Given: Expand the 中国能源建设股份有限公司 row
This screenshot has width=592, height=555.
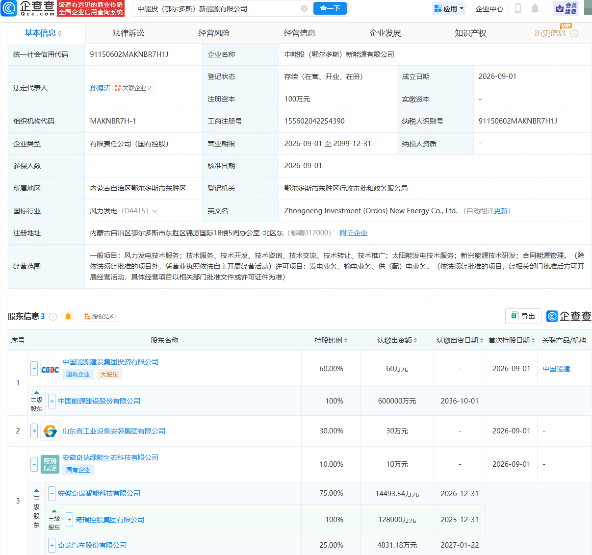Looking at the screenshot, I should tap(52, 401).
